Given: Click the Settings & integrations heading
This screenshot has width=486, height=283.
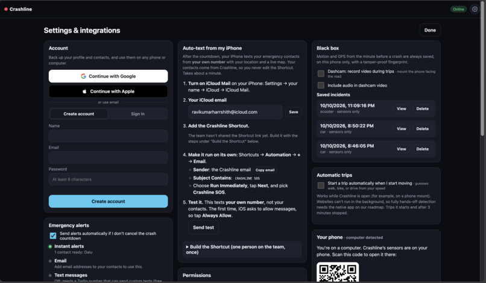Looking at the screenshot, I should click(82, 30).
